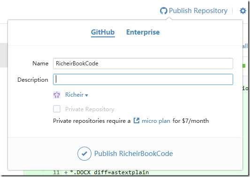The image size is (250, 177).
Task: Switch to the Enterprise tab
Action: coord(143,32)
